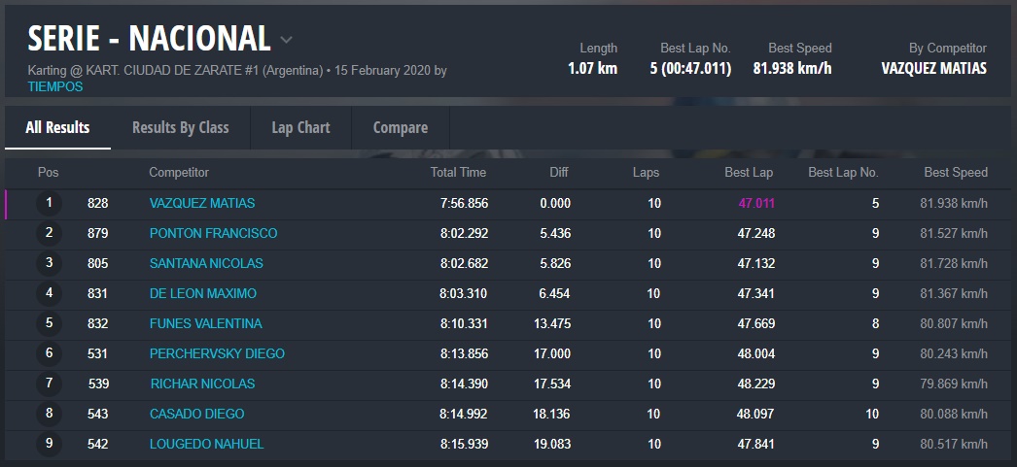This screenshot has width=1017, height=467.
Task: Click the Total Time column header
Action: point(458,173)
